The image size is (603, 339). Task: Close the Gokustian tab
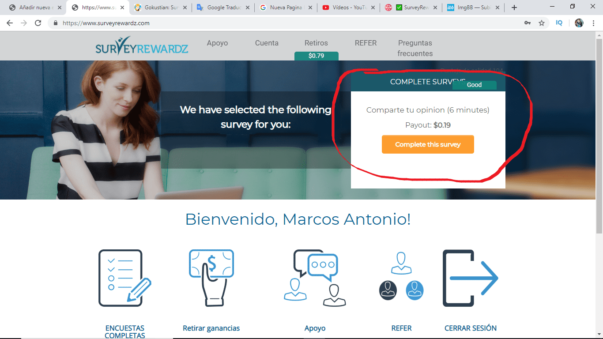pos(185,8)
